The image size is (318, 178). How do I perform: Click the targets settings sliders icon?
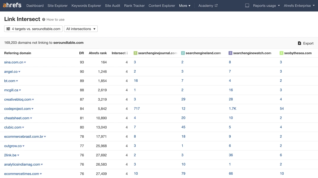click(8, 29)
